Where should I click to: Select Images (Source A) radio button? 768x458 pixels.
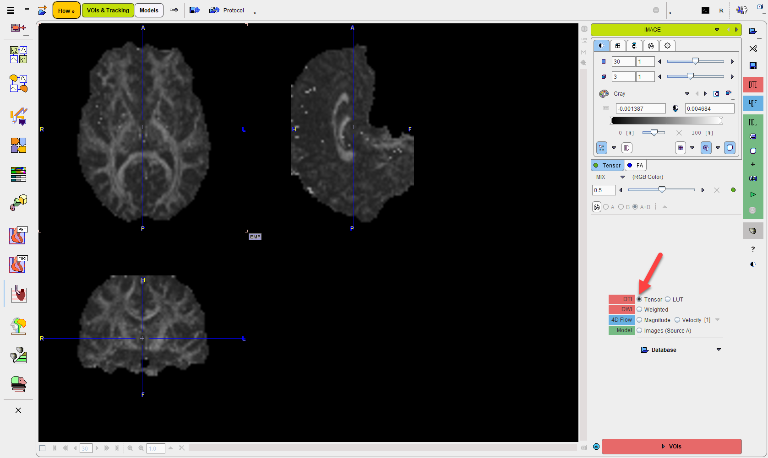pyautogui.click(x=639, y=331)
